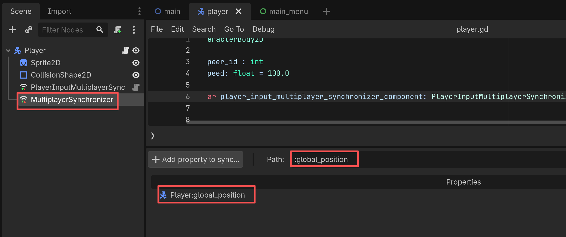Viewport: 566px width, 237px height.
Task: Open the script icon on PlayerInputMultiplayerSync node
Action: (x=136, y=87)
